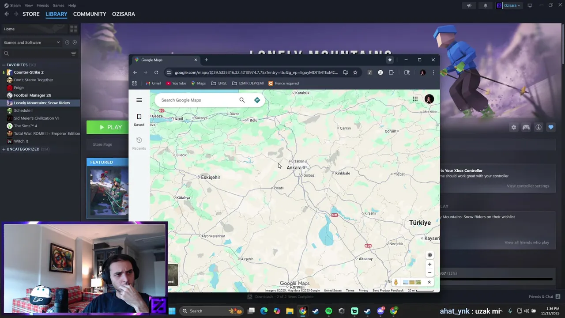Open Recents in Google Maps sidebar
This screenshot has height=318, width=565.
click(x=139, y=144)
